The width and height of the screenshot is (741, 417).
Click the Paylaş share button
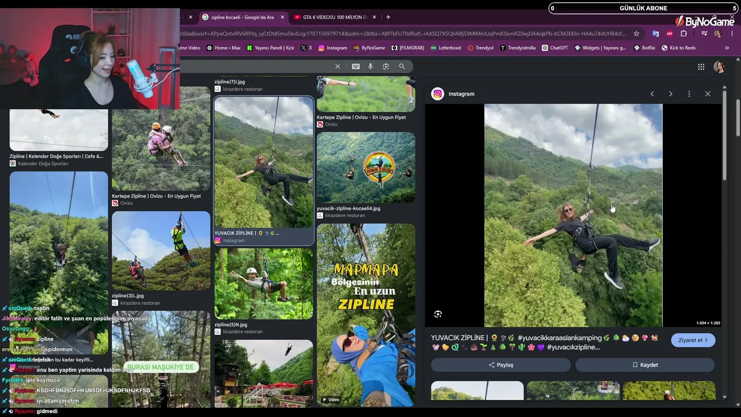tap(501, 365)
